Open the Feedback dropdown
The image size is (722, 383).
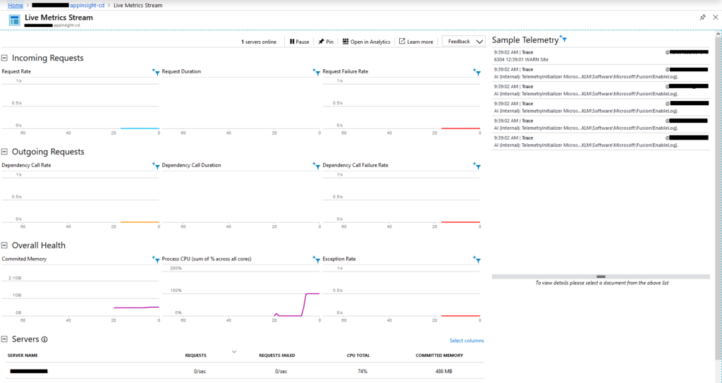(x=464, y=42)
